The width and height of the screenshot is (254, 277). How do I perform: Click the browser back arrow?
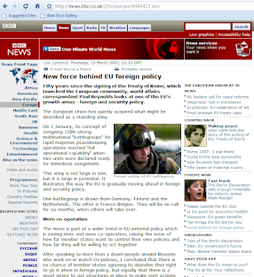(x=6, y=6)
